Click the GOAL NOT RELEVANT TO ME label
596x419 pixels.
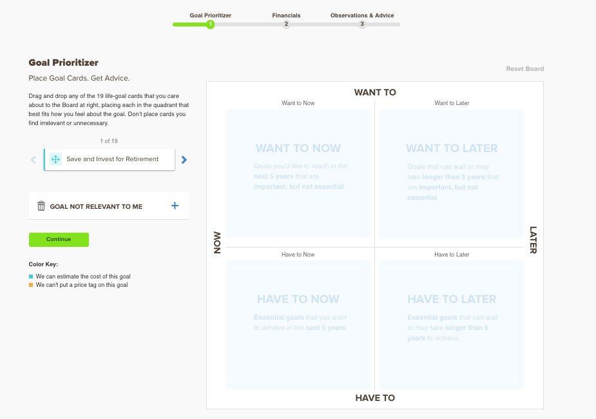(96, 206)
